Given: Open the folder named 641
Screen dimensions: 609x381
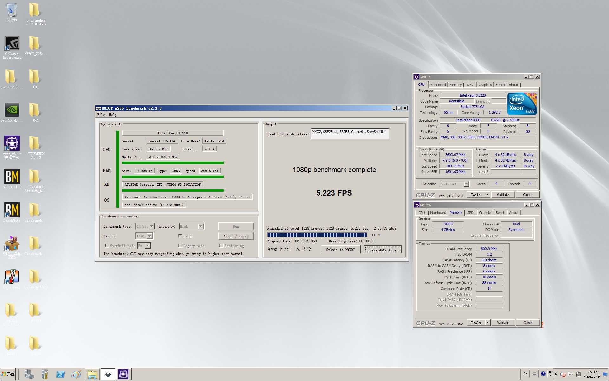Looking at the screenshot, I should coord(36,112).
